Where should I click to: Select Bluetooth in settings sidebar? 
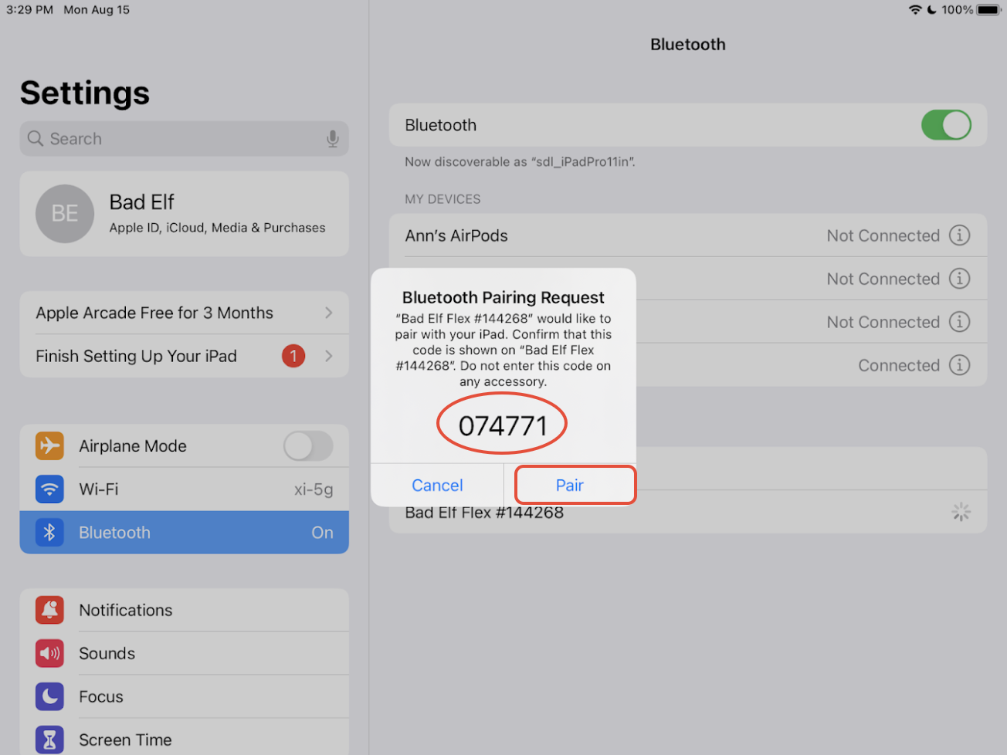click(x=184, y=533)
